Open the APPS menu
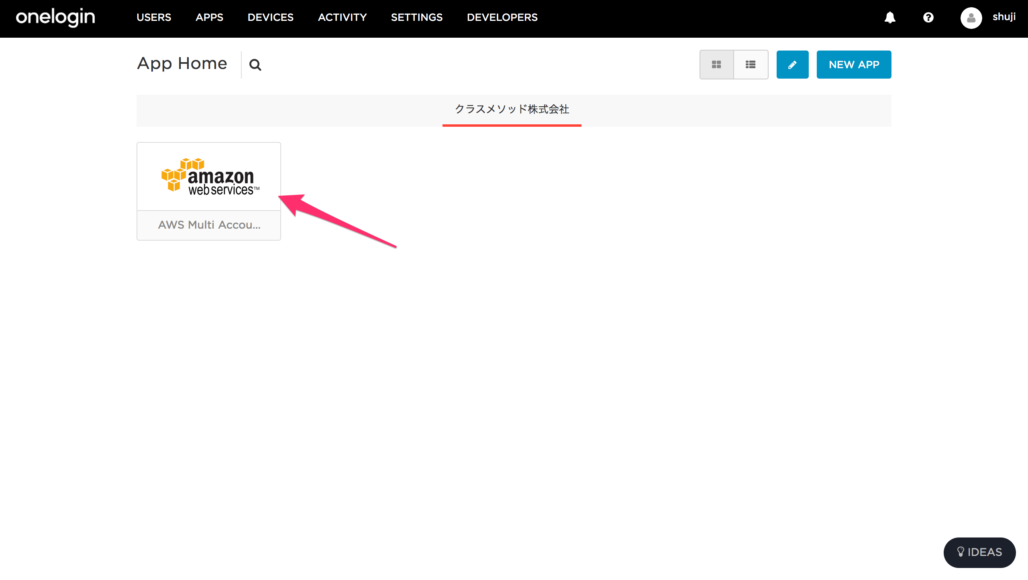Image resolution: width=1028 pixels, height=580 pixels. [209, 17]
